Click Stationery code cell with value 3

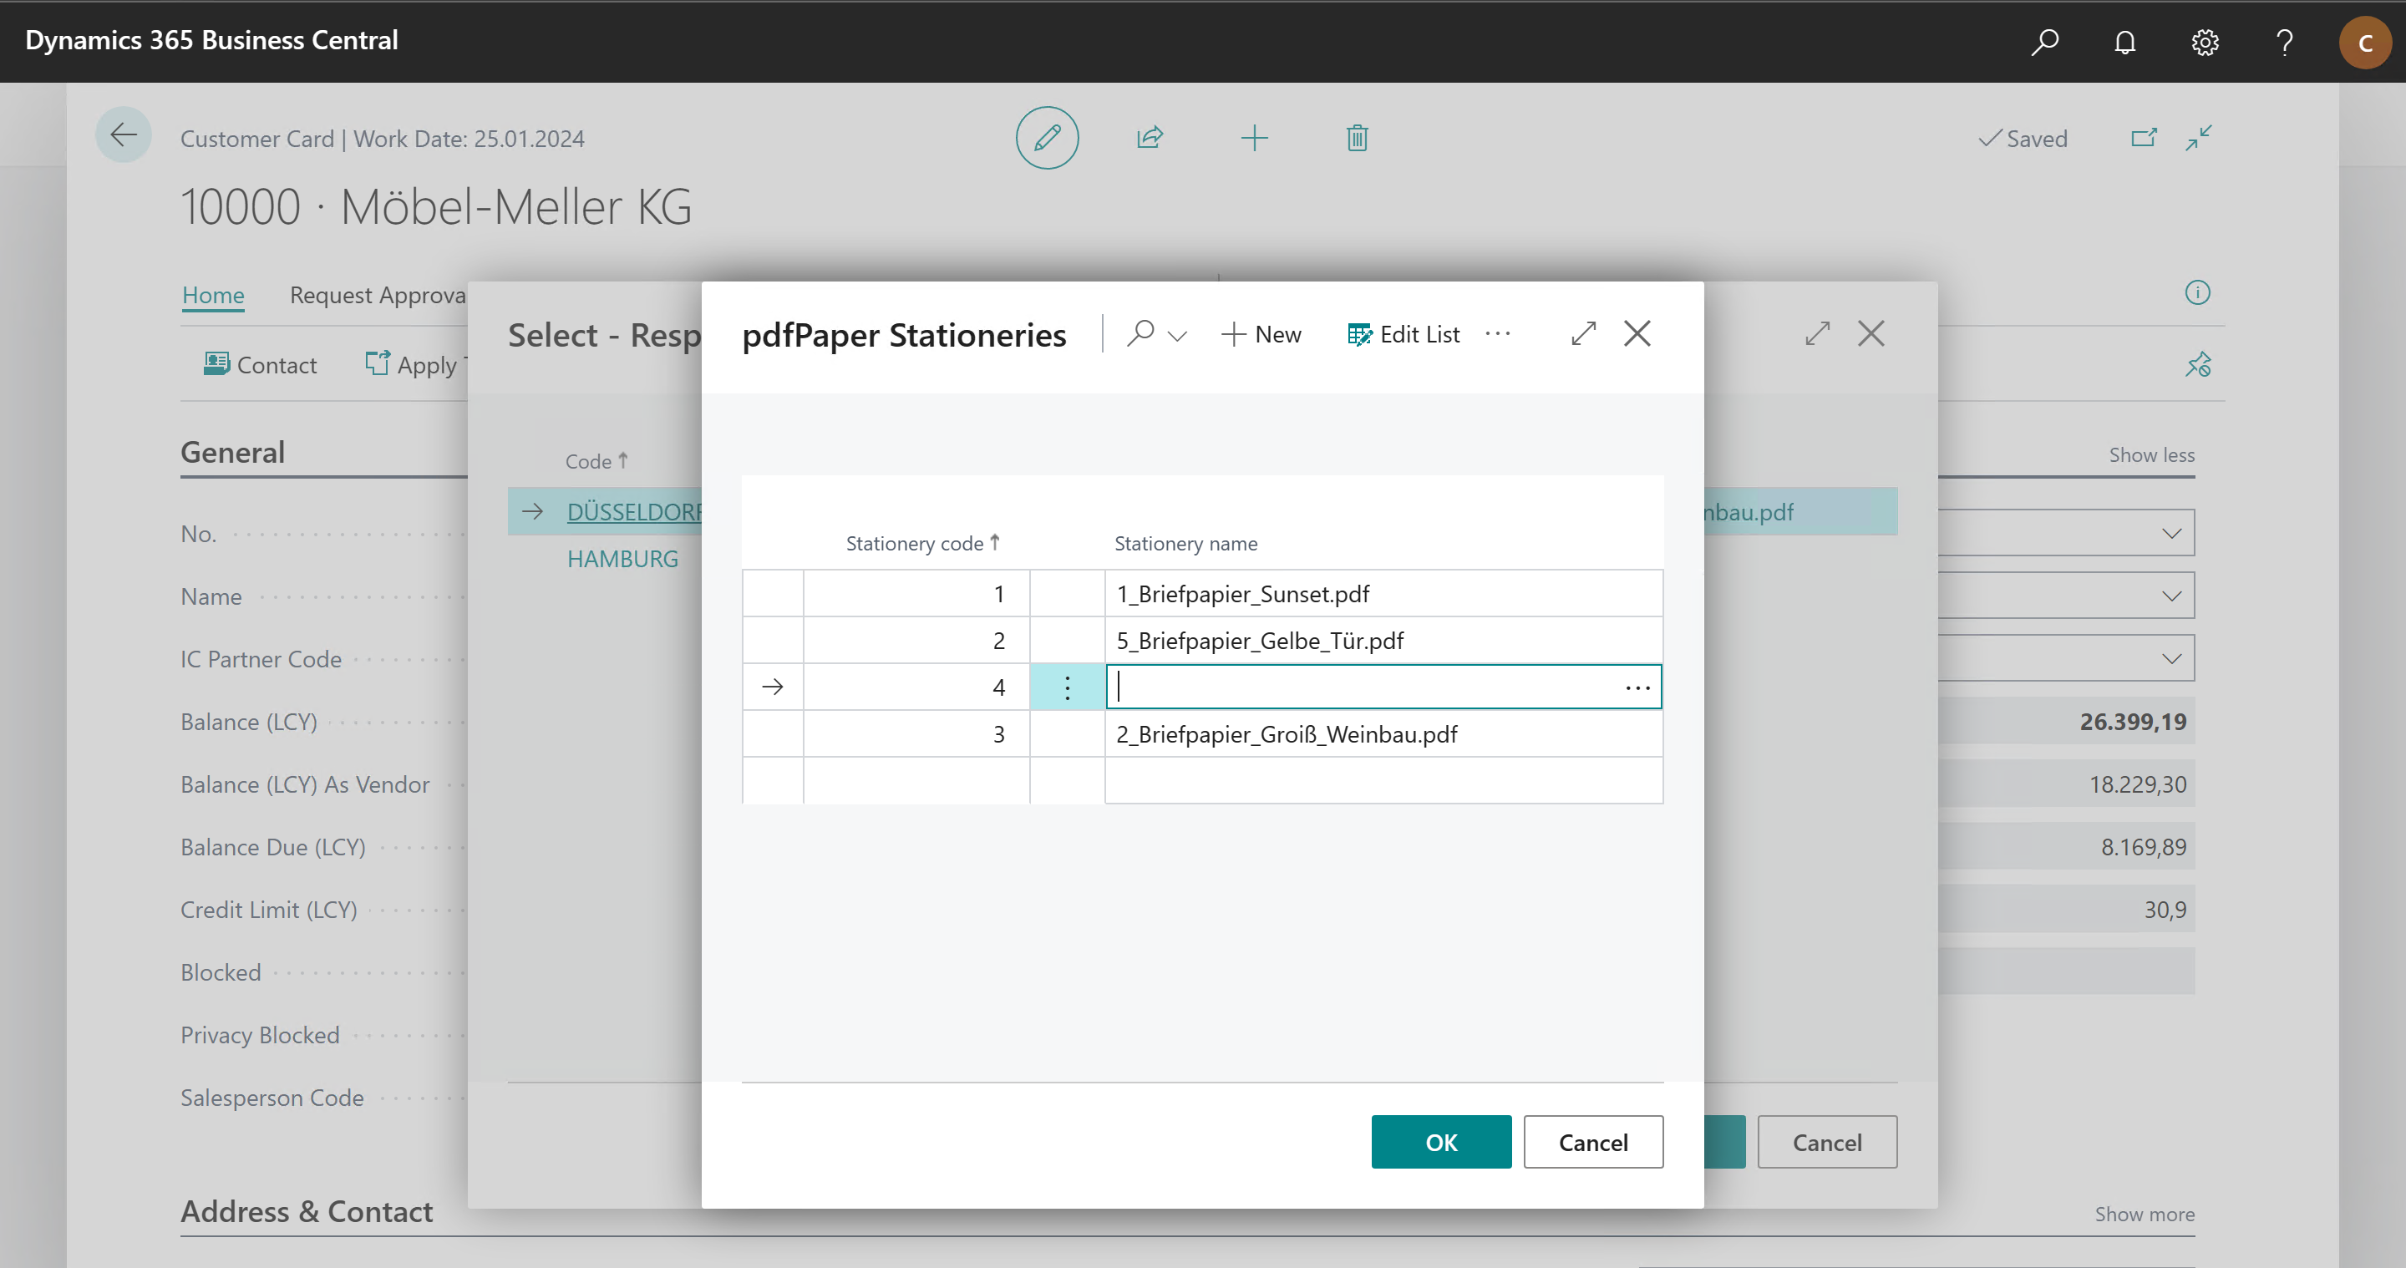point(916,734)
